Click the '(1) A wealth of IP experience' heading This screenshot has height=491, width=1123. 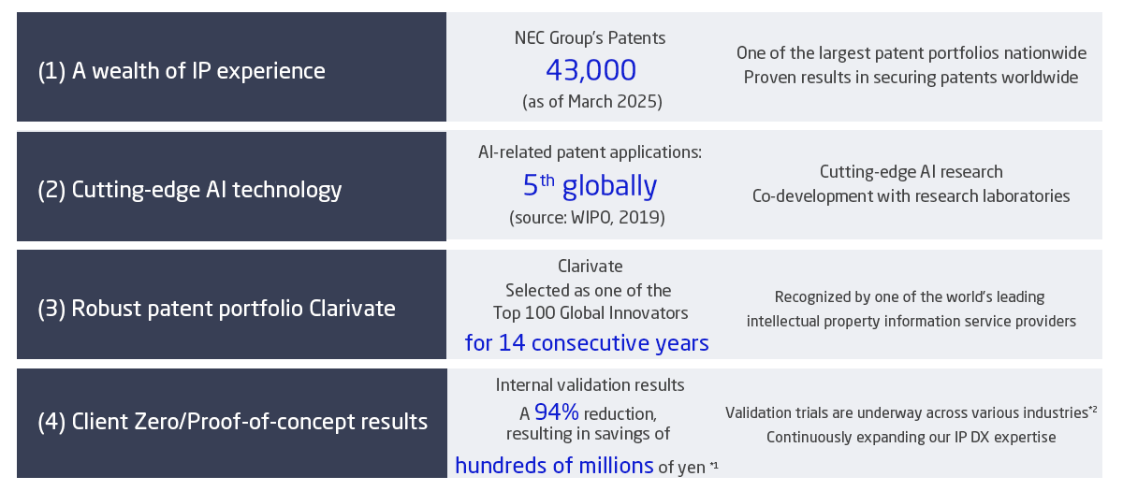(x=182, y=70)
